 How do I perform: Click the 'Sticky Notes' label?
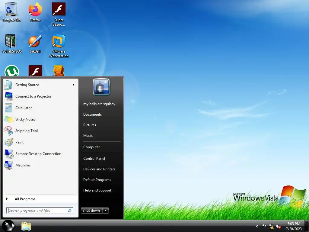tap(25, 119)
